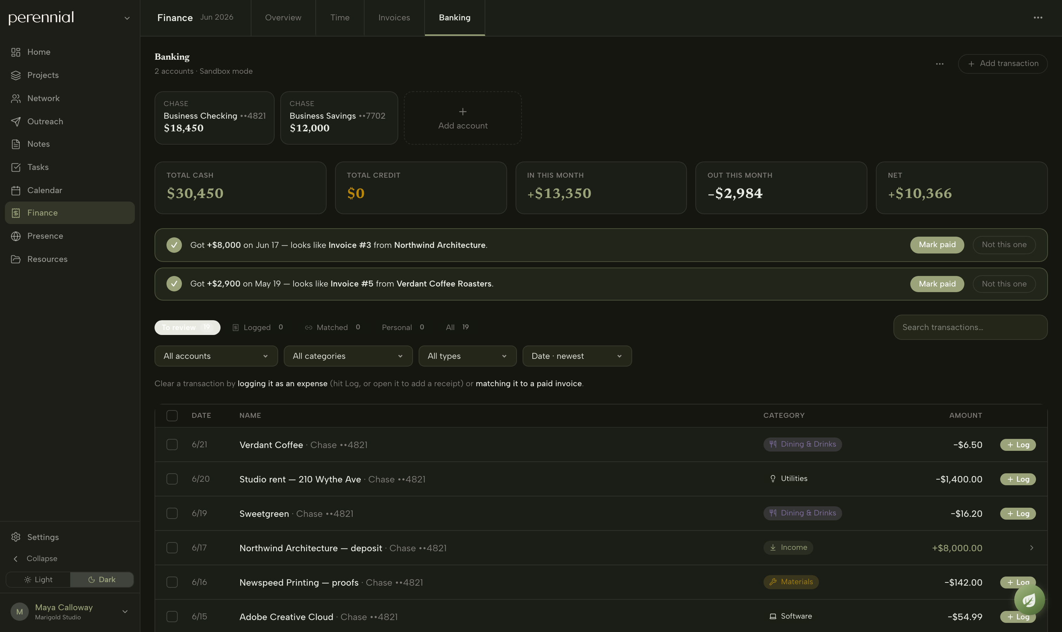
Task: Click checkmark icon on Northwind invoice suggestion
Action: [x=174, y=245]
